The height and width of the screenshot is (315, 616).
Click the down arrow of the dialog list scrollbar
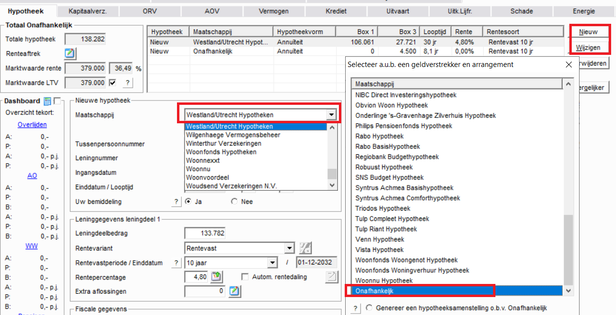click(568, 291)
